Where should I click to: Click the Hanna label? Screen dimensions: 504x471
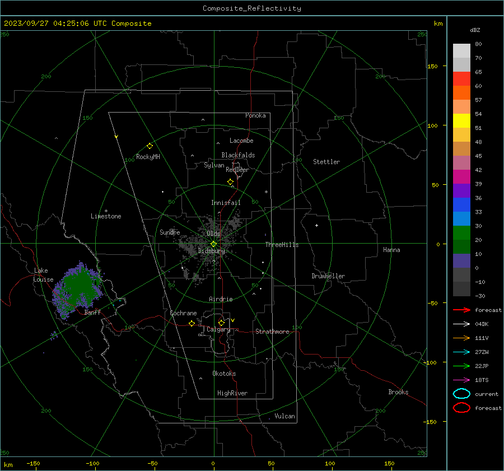pos(391,250)
